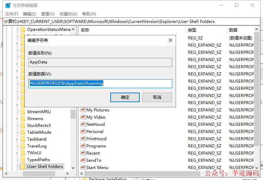This screenshot has width=263, height=180.
Task: Select the TypedPaths tree item label
Action: point(38,160)
